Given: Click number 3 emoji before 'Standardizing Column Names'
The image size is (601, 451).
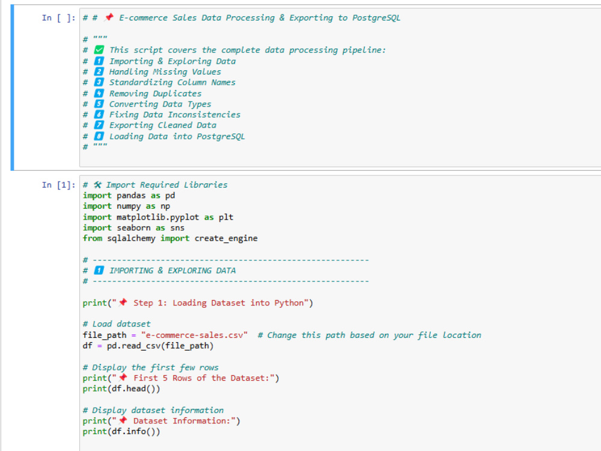Looking at the screenshot, I should pos(99,82).
